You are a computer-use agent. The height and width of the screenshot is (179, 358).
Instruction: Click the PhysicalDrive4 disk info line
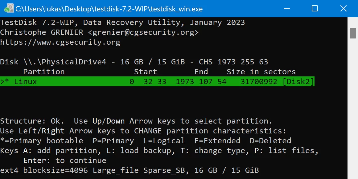pyautogui.click(x=134, y=62)
